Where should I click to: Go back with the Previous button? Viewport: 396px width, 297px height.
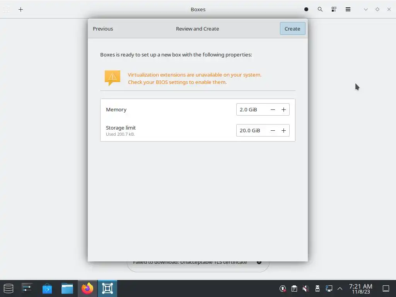click(103, 29)
